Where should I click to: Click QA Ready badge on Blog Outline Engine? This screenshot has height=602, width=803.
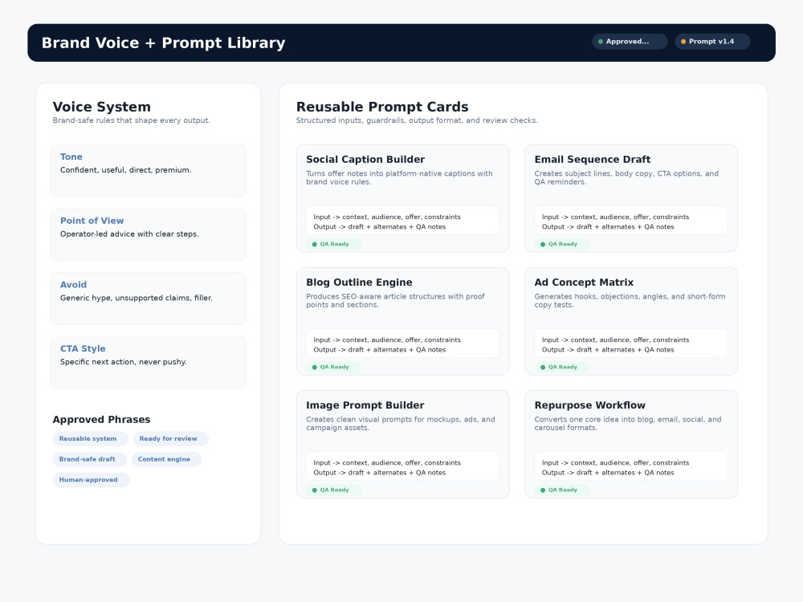(x=334, y=367)
